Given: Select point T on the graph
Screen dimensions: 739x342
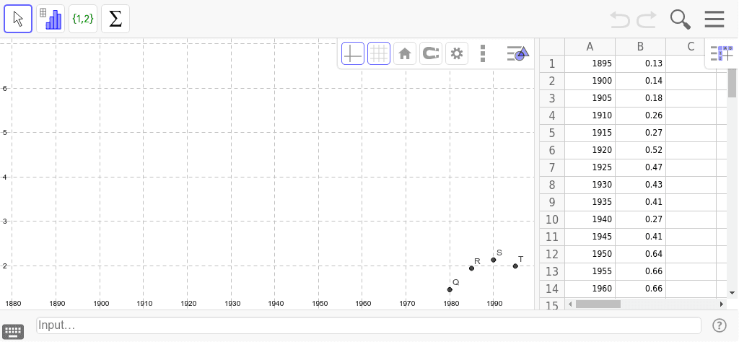Looking at the screenshot, I should pyautogui.click(x=515, y=266).
